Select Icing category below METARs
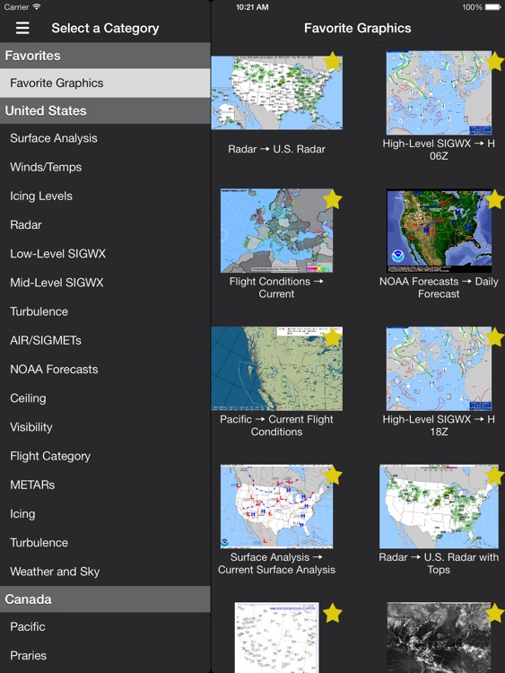Image resolution: width=505 pixels, height=673 pixels. tap(105, 514)
